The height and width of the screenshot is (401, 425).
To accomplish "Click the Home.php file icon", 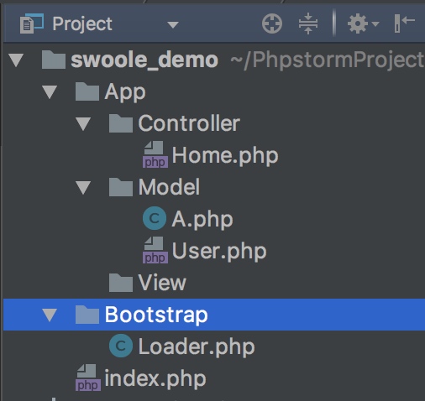I will (x=155, y=154).
